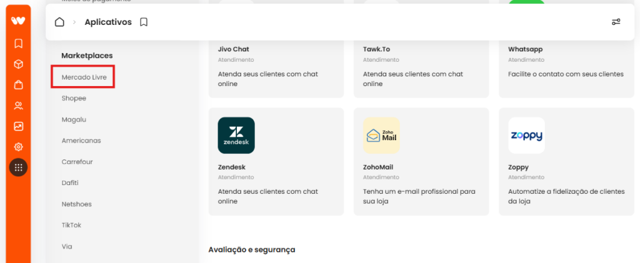
Task: Select Shopee in Marketplaces list
Action: [x=74, y=98]
